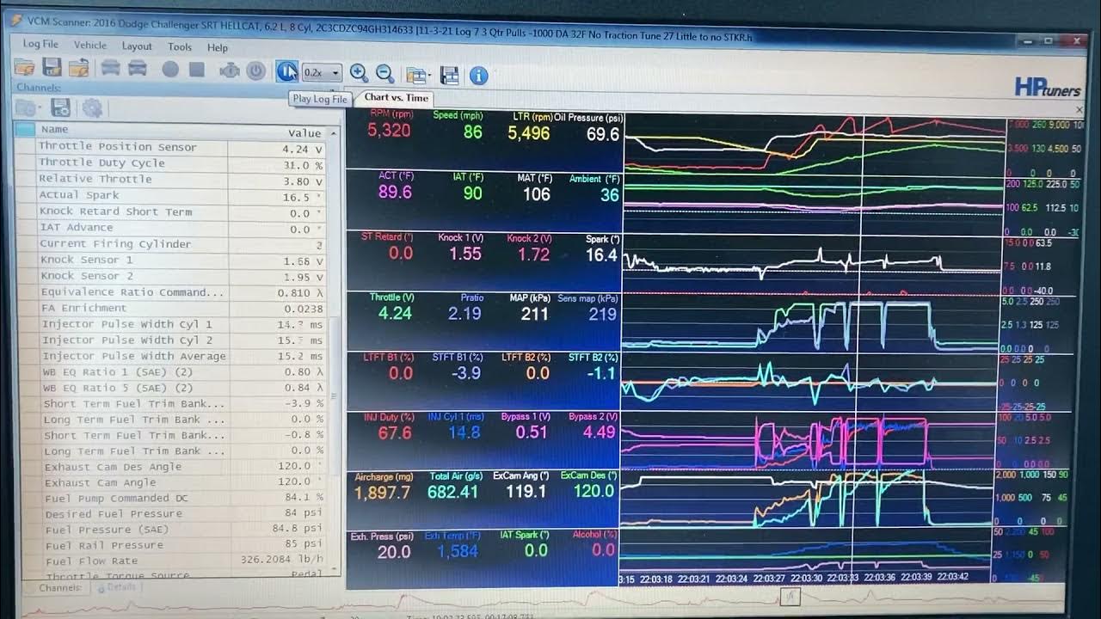
Task: Close the chart panel with the X
Action: pyautogui.click(x=1080, y=109)
